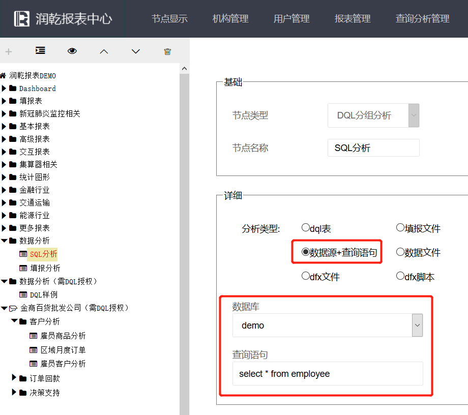Viewport: 468px width, 415px height.
Task: Expand the 订单回款 folder
Action: click(14, 378)
